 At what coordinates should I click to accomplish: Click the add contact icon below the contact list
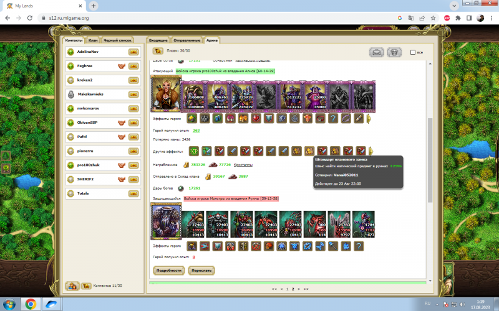click(72, 286)
